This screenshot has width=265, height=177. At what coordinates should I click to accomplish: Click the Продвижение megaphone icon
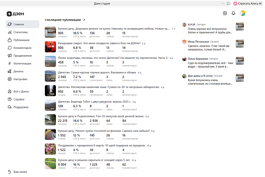[x=10, y=56]
